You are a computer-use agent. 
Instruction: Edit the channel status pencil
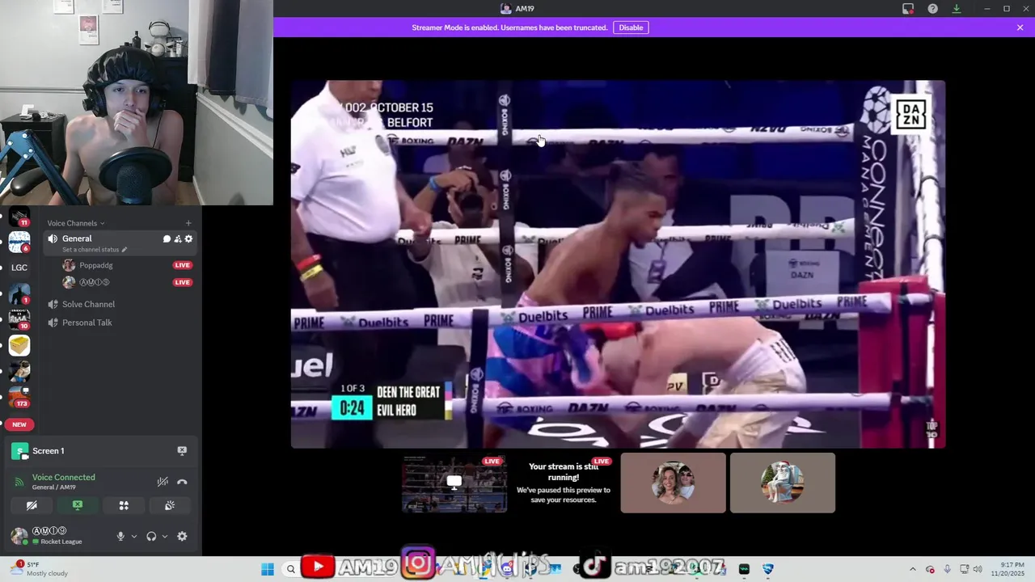125,250
